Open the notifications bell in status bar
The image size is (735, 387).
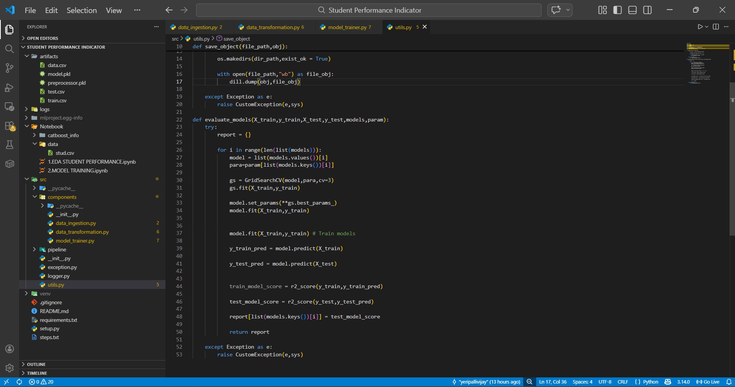click(x=728, y=382)
